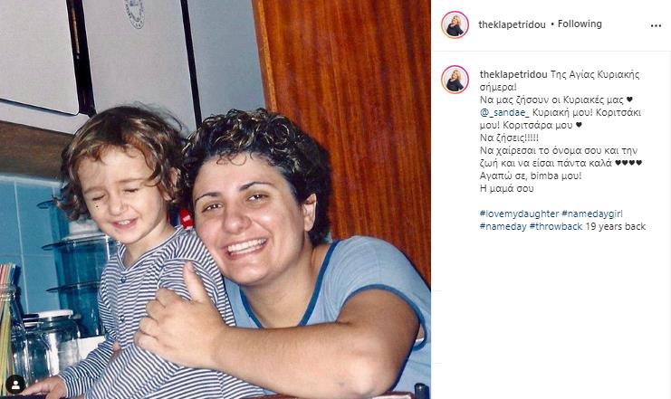The width and height of the screenshot is (671, 399).
Task: Open the three-dot more options menu
Action: [656, 26]
